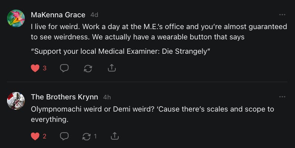This screenshot has width=295, height=148.
Task: Open the 4d timestamp permalink
Action: (94, 15)
